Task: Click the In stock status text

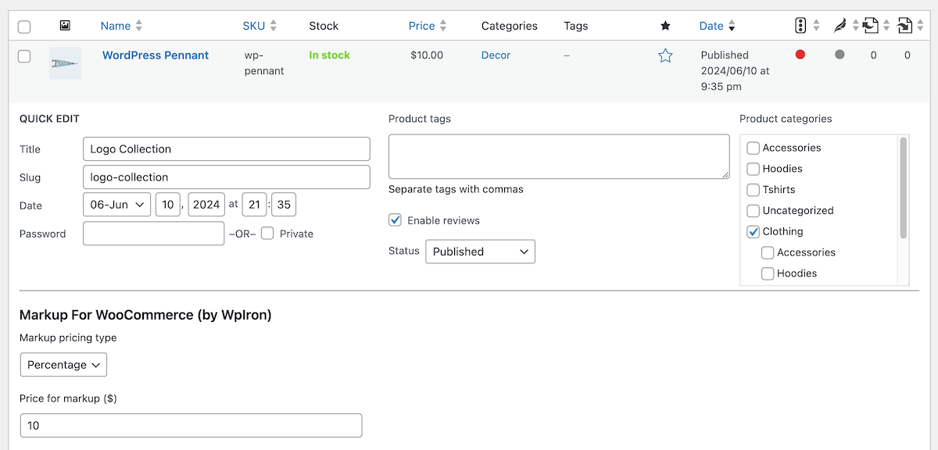Action: click(x=330, y=55)
